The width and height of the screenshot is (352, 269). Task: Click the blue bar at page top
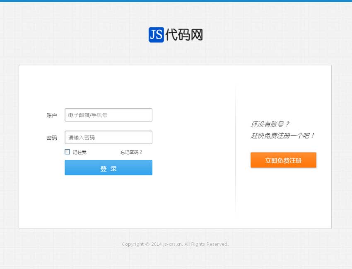tap(176, 1)
